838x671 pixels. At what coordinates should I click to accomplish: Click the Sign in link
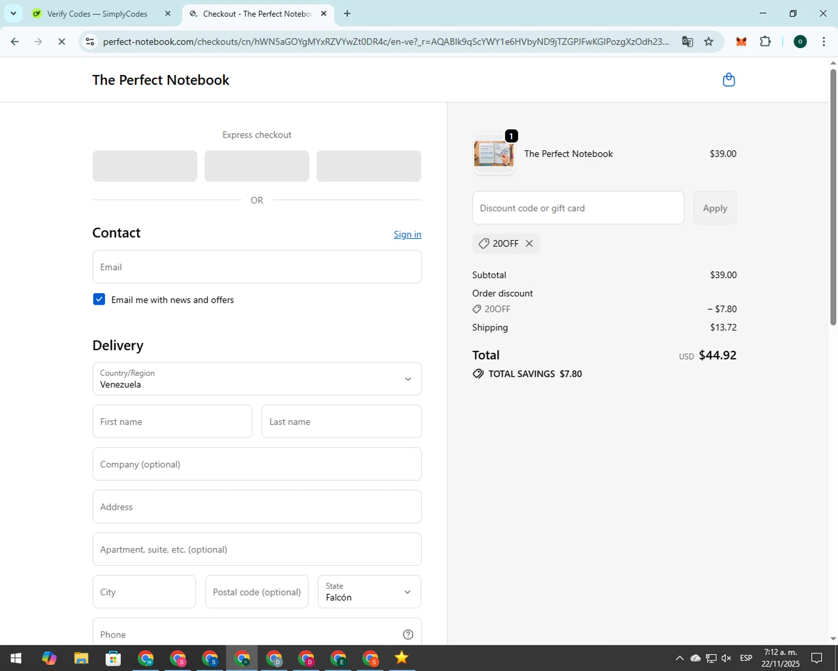(x=407, y=234)
